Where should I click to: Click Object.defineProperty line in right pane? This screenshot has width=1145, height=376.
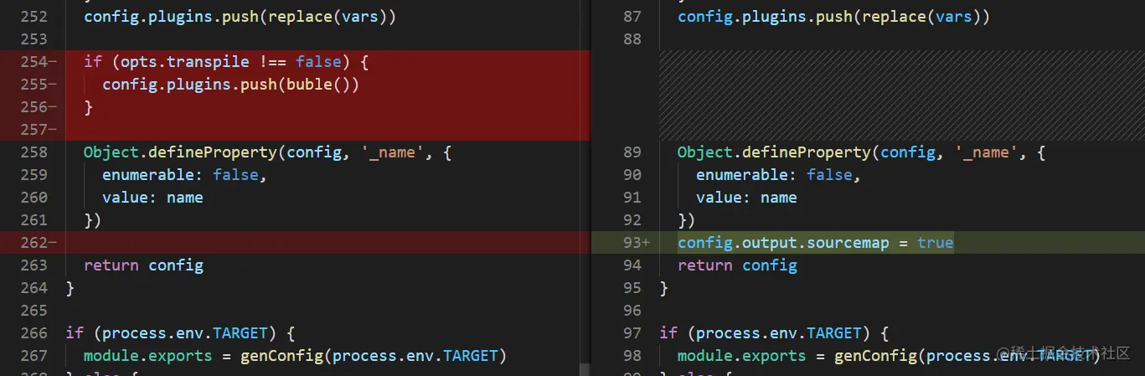point(861,152)
